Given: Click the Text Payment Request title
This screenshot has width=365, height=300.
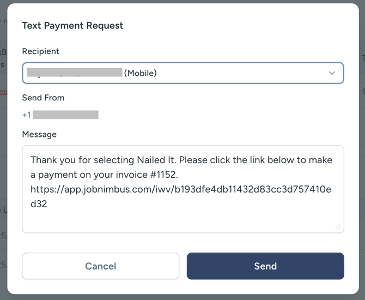Looking at the screenshot, I should click(72, 26).
